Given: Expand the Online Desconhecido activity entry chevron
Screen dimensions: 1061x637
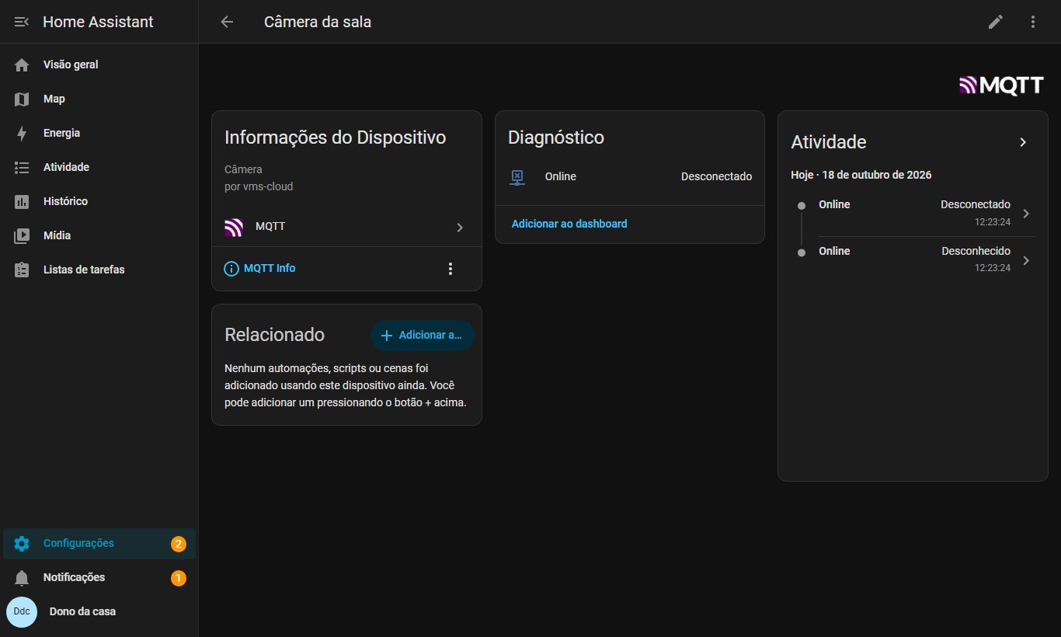Looking at the screenshot, I should [1026, 260].
